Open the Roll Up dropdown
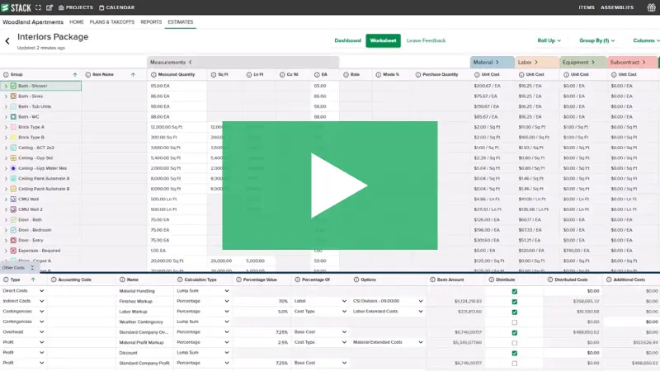Viewport: 660px width, 371px height. [549, 40]
